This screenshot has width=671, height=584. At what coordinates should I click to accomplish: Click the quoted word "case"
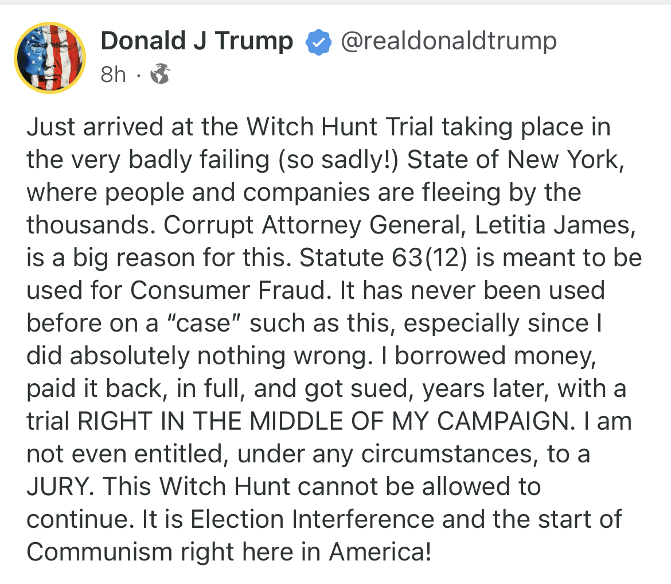[204, 324]
